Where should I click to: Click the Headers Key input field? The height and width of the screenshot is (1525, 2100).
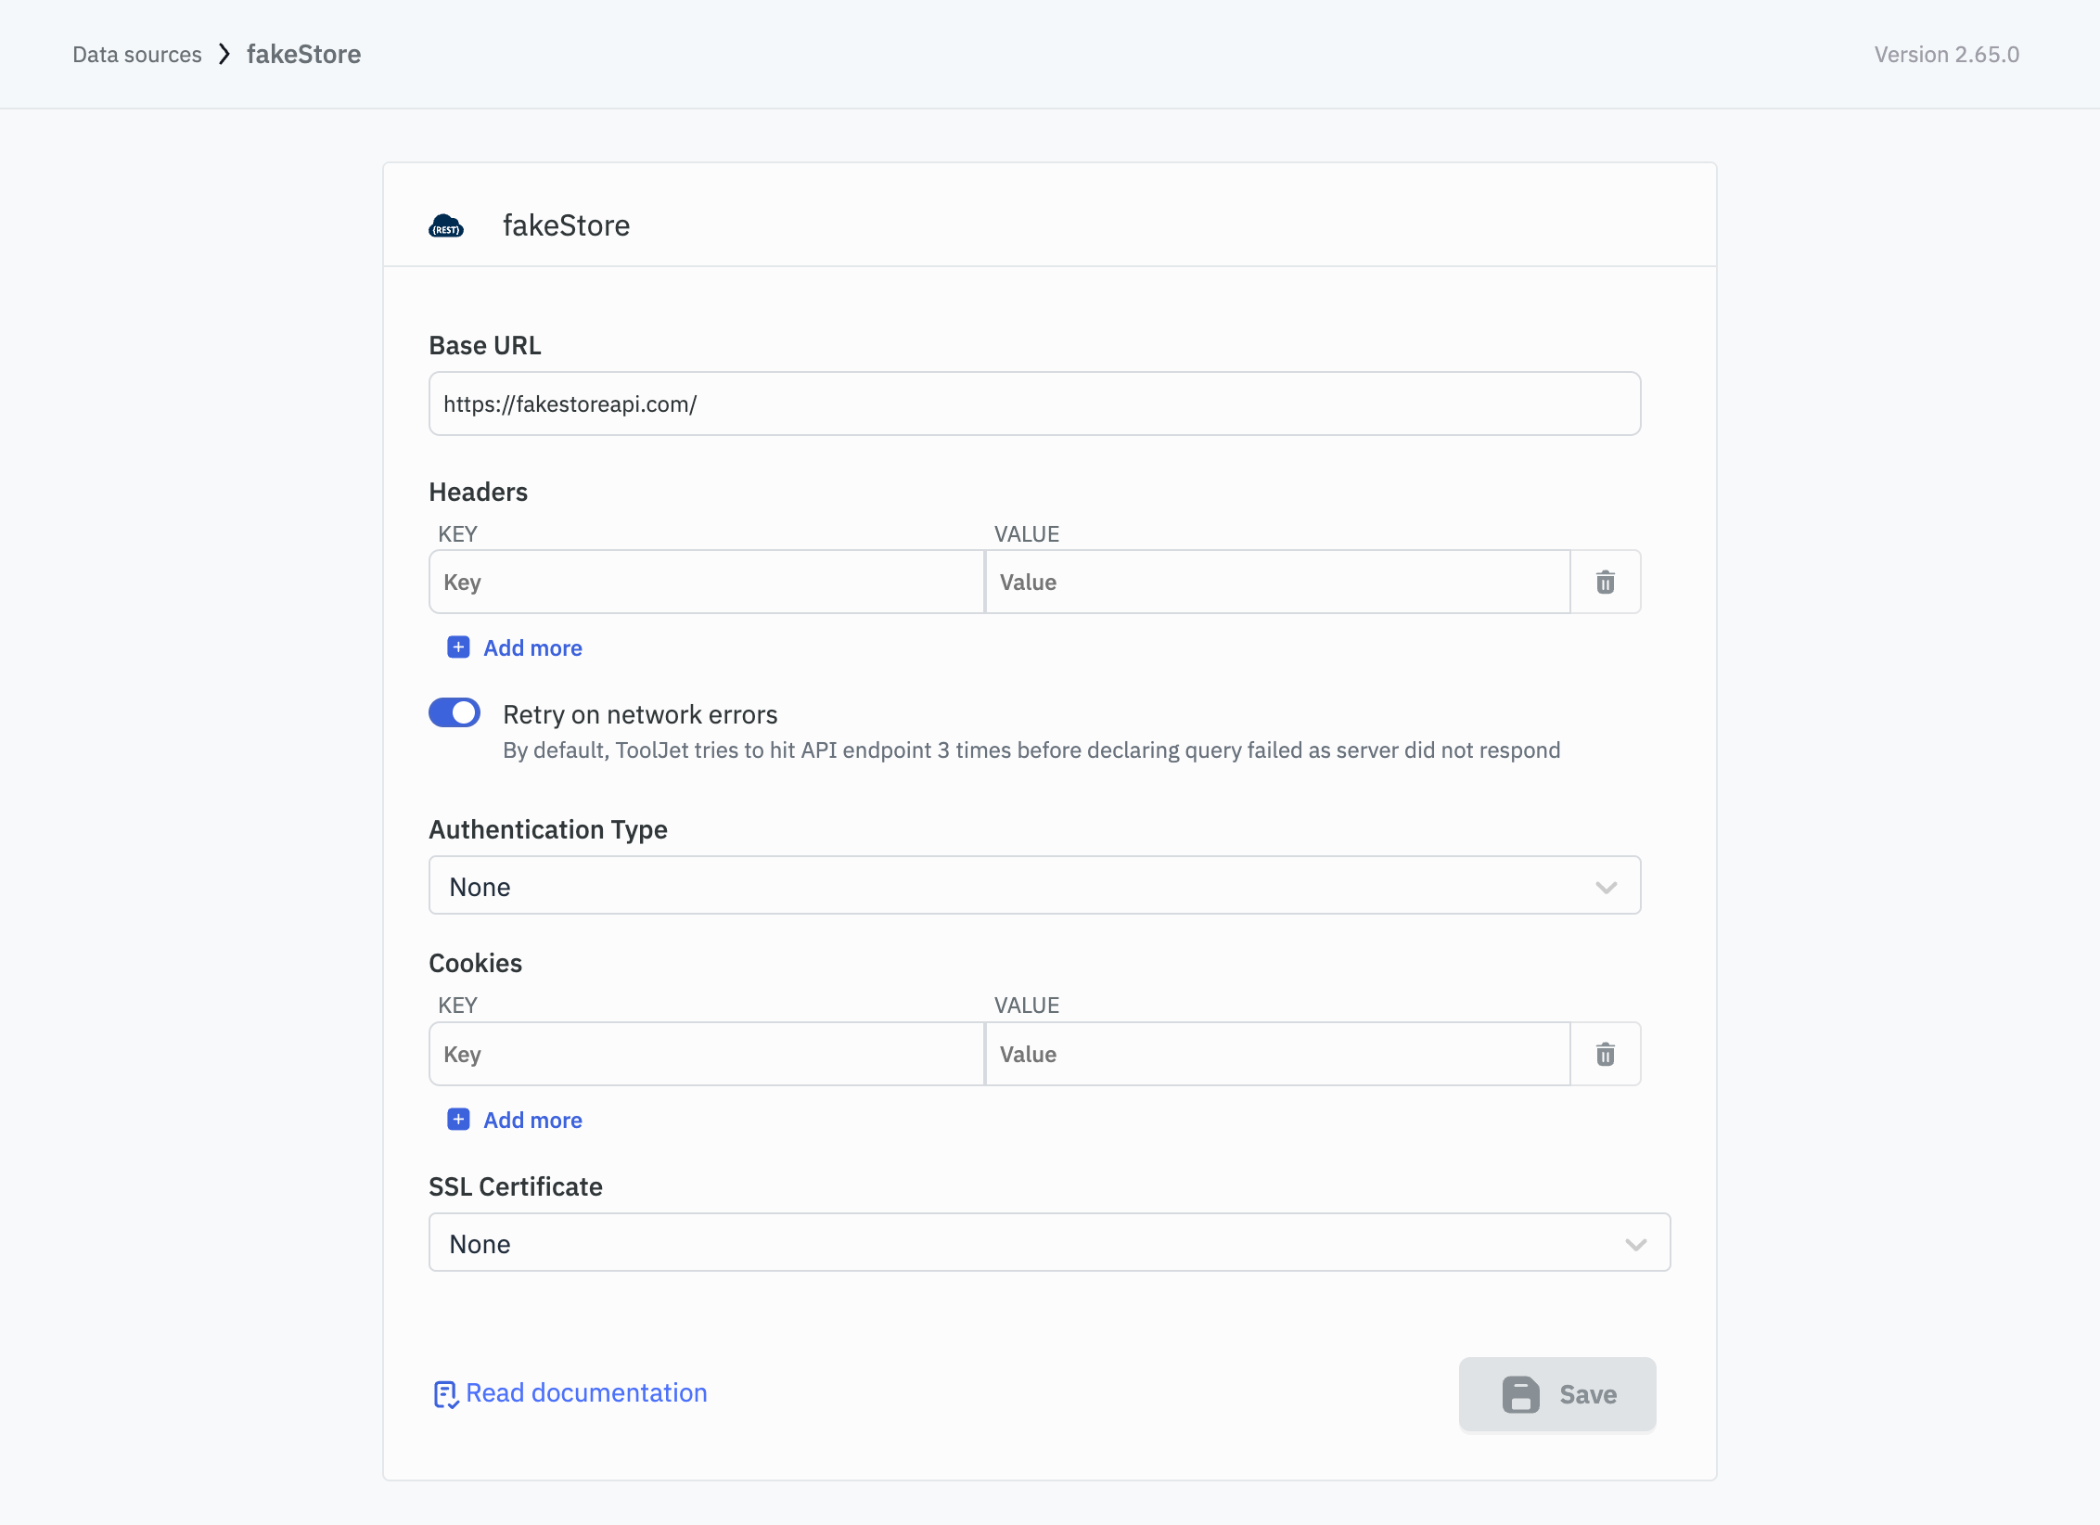coord(706,583)
